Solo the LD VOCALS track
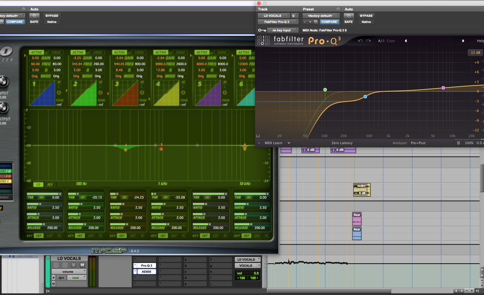 click(74, 265)
